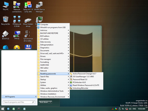
Task: Expand the Antivirus folder
Action: [53, 30]
